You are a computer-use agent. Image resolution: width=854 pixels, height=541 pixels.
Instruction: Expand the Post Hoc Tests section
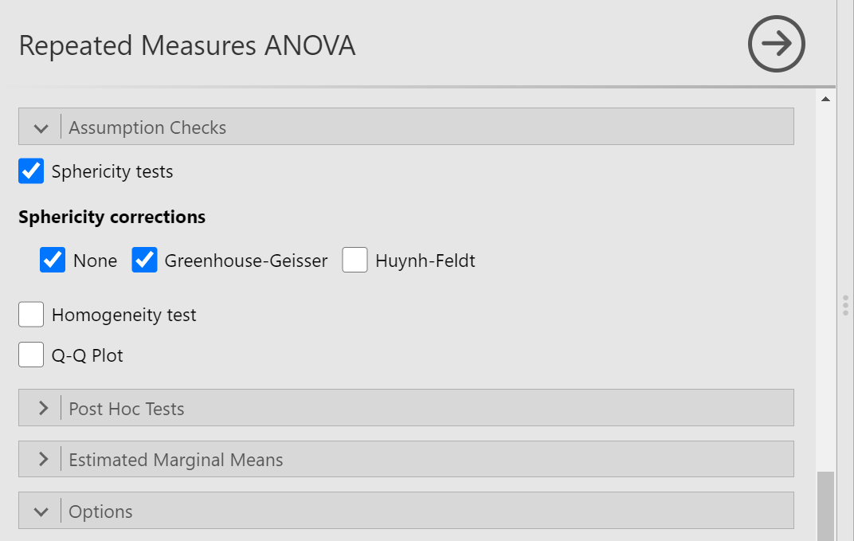pyautogui.click(x=406, y=407)
